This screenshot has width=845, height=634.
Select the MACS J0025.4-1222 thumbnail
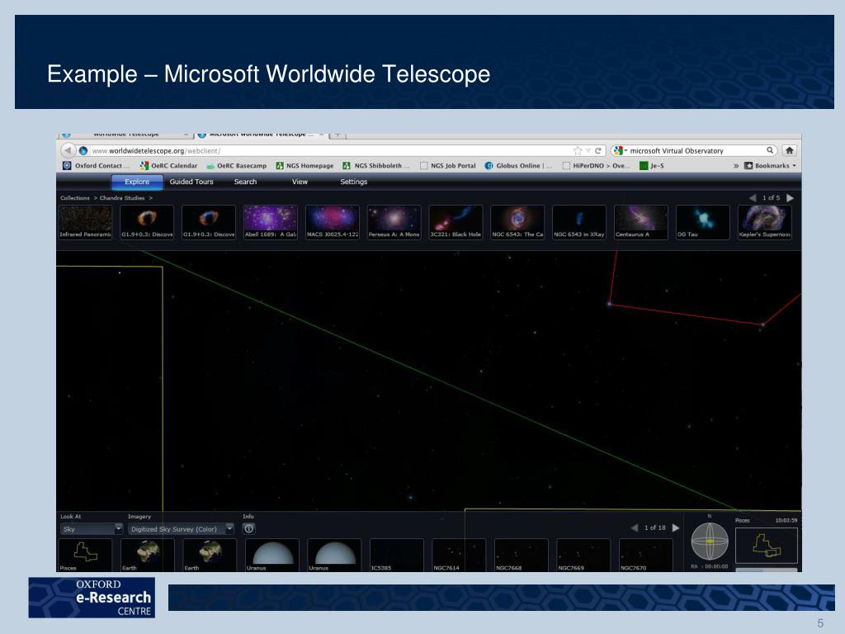click(x=333, y=222)
